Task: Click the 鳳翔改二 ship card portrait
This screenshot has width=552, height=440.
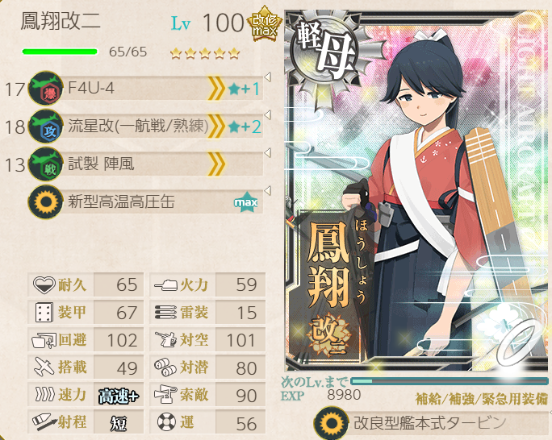Action: click(417, 190)
